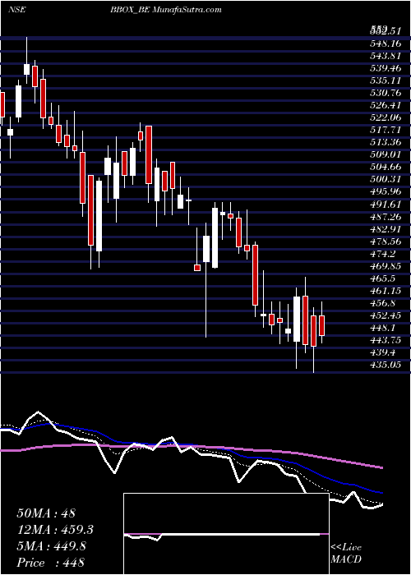Image resolution: width=411 pixels, height=575 pixels.
Task: Click the 12MA : 459.3 readout
Action: [x=55, y=530]
